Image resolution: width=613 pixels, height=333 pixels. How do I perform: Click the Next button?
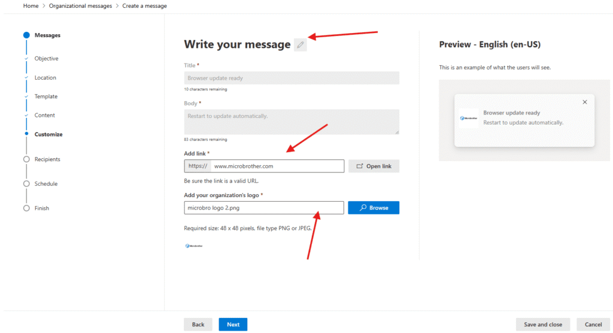[x=233, y=325]
